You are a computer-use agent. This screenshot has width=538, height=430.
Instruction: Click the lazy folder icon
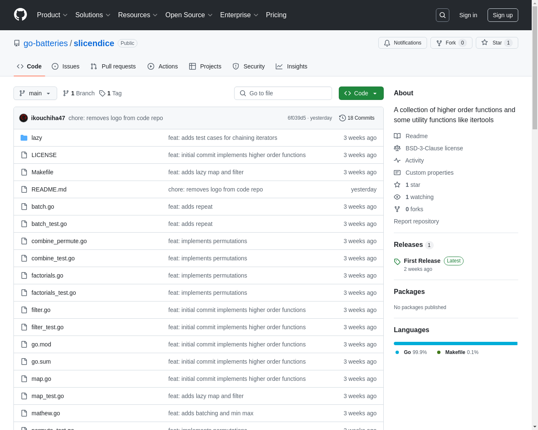point(24,138)
